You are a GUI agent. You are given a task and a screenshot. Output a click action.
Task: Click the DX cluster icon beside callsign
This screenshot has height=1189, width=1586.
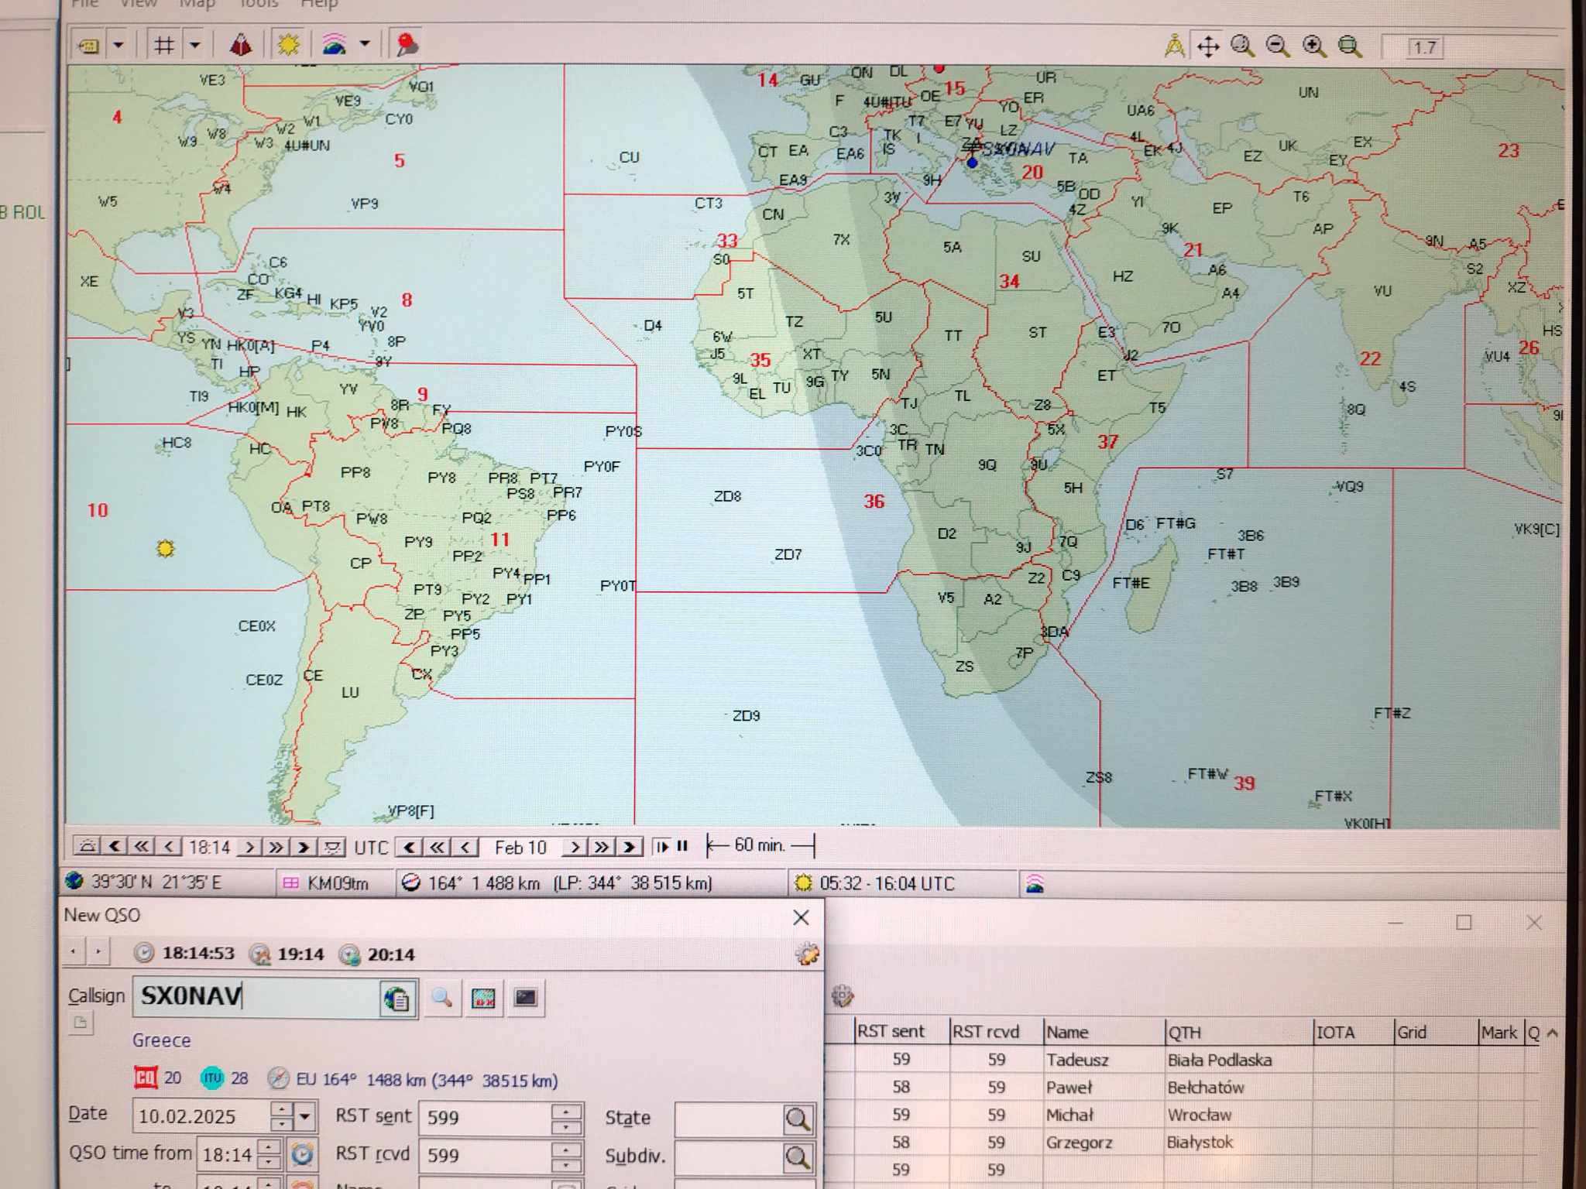click(x=483, y=998)
